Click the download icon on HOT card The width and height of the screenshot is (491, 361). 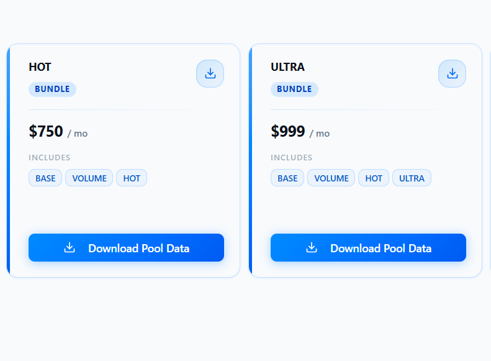[210, 74]
